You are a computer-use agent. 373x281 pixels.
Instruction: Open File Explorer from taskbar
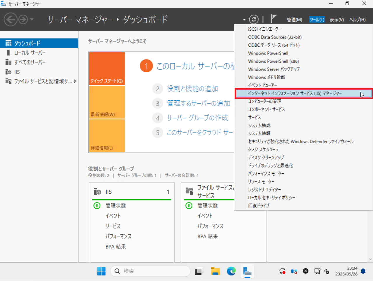click(x=215, y=271)
